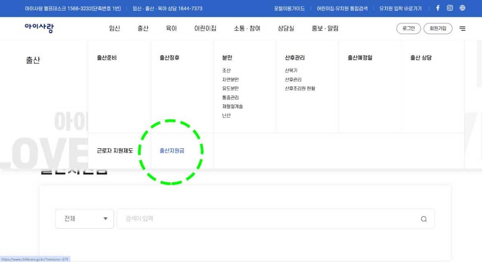482x262 pixels.
Task: Open the 육아 menu
Action: coord(171,28)
